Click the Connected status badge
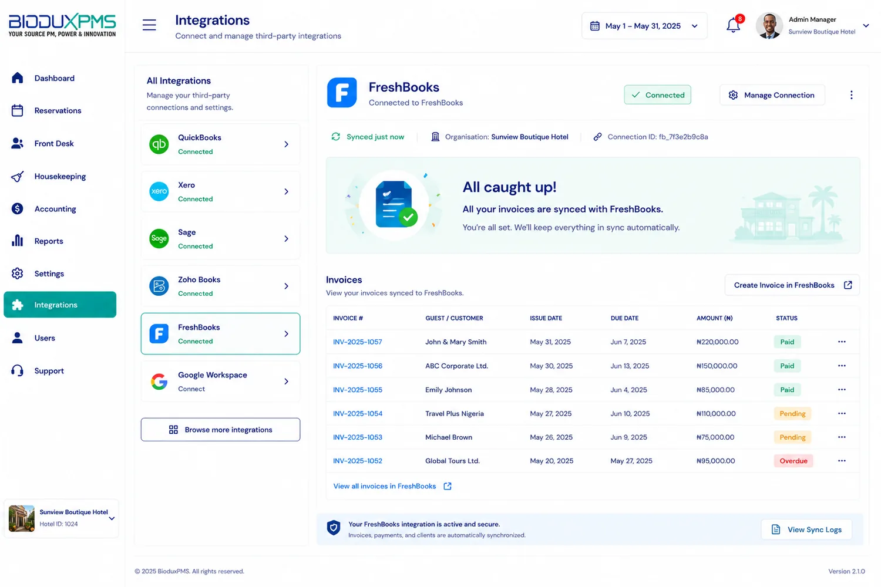 658,95
